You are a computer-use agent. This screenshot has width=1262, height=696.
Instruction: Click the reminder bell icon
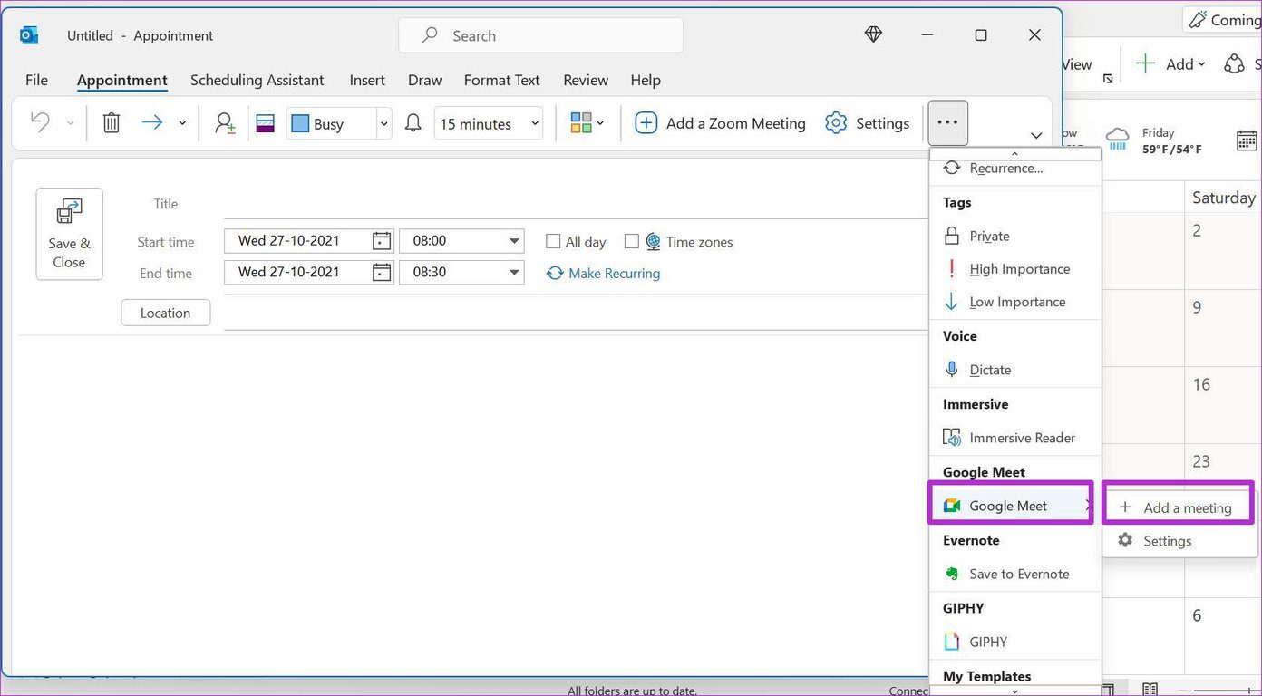[413, 122]
